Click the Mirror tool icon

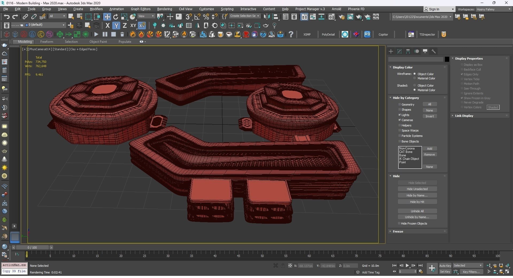coord(266,17)
